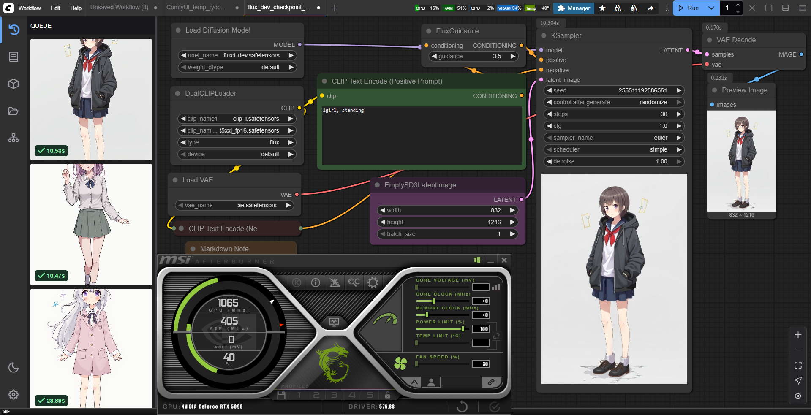Image resolution: width=811 pixels, height=415 pixels.
Task: Click Afterburner voltage curve bars icon
Action: pos(496,287)
